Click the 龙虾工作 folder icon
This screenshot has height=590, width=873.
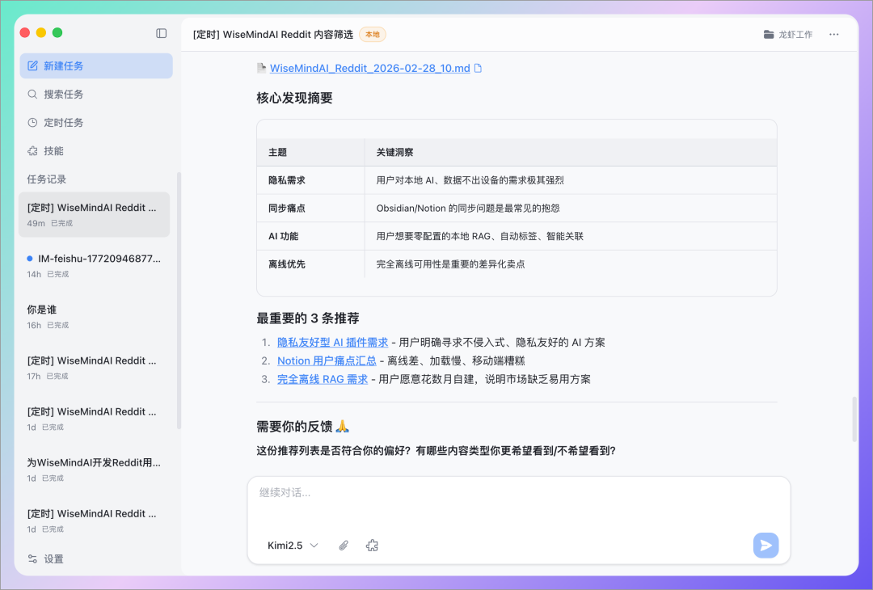[x=768, y=35]
